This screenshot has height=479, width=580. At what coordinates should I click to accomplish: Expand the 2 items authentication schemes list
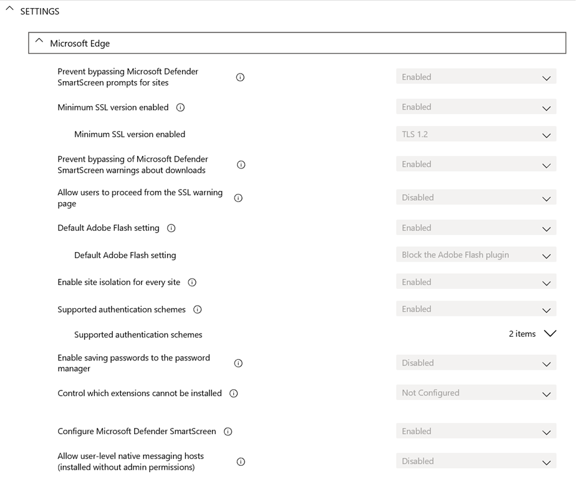549,334
